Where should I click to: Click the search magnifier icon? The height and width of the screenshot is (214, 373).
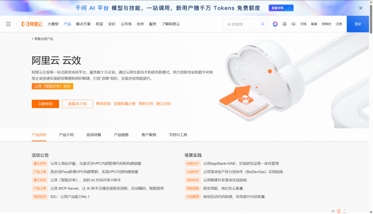click(x=263, y=24)
